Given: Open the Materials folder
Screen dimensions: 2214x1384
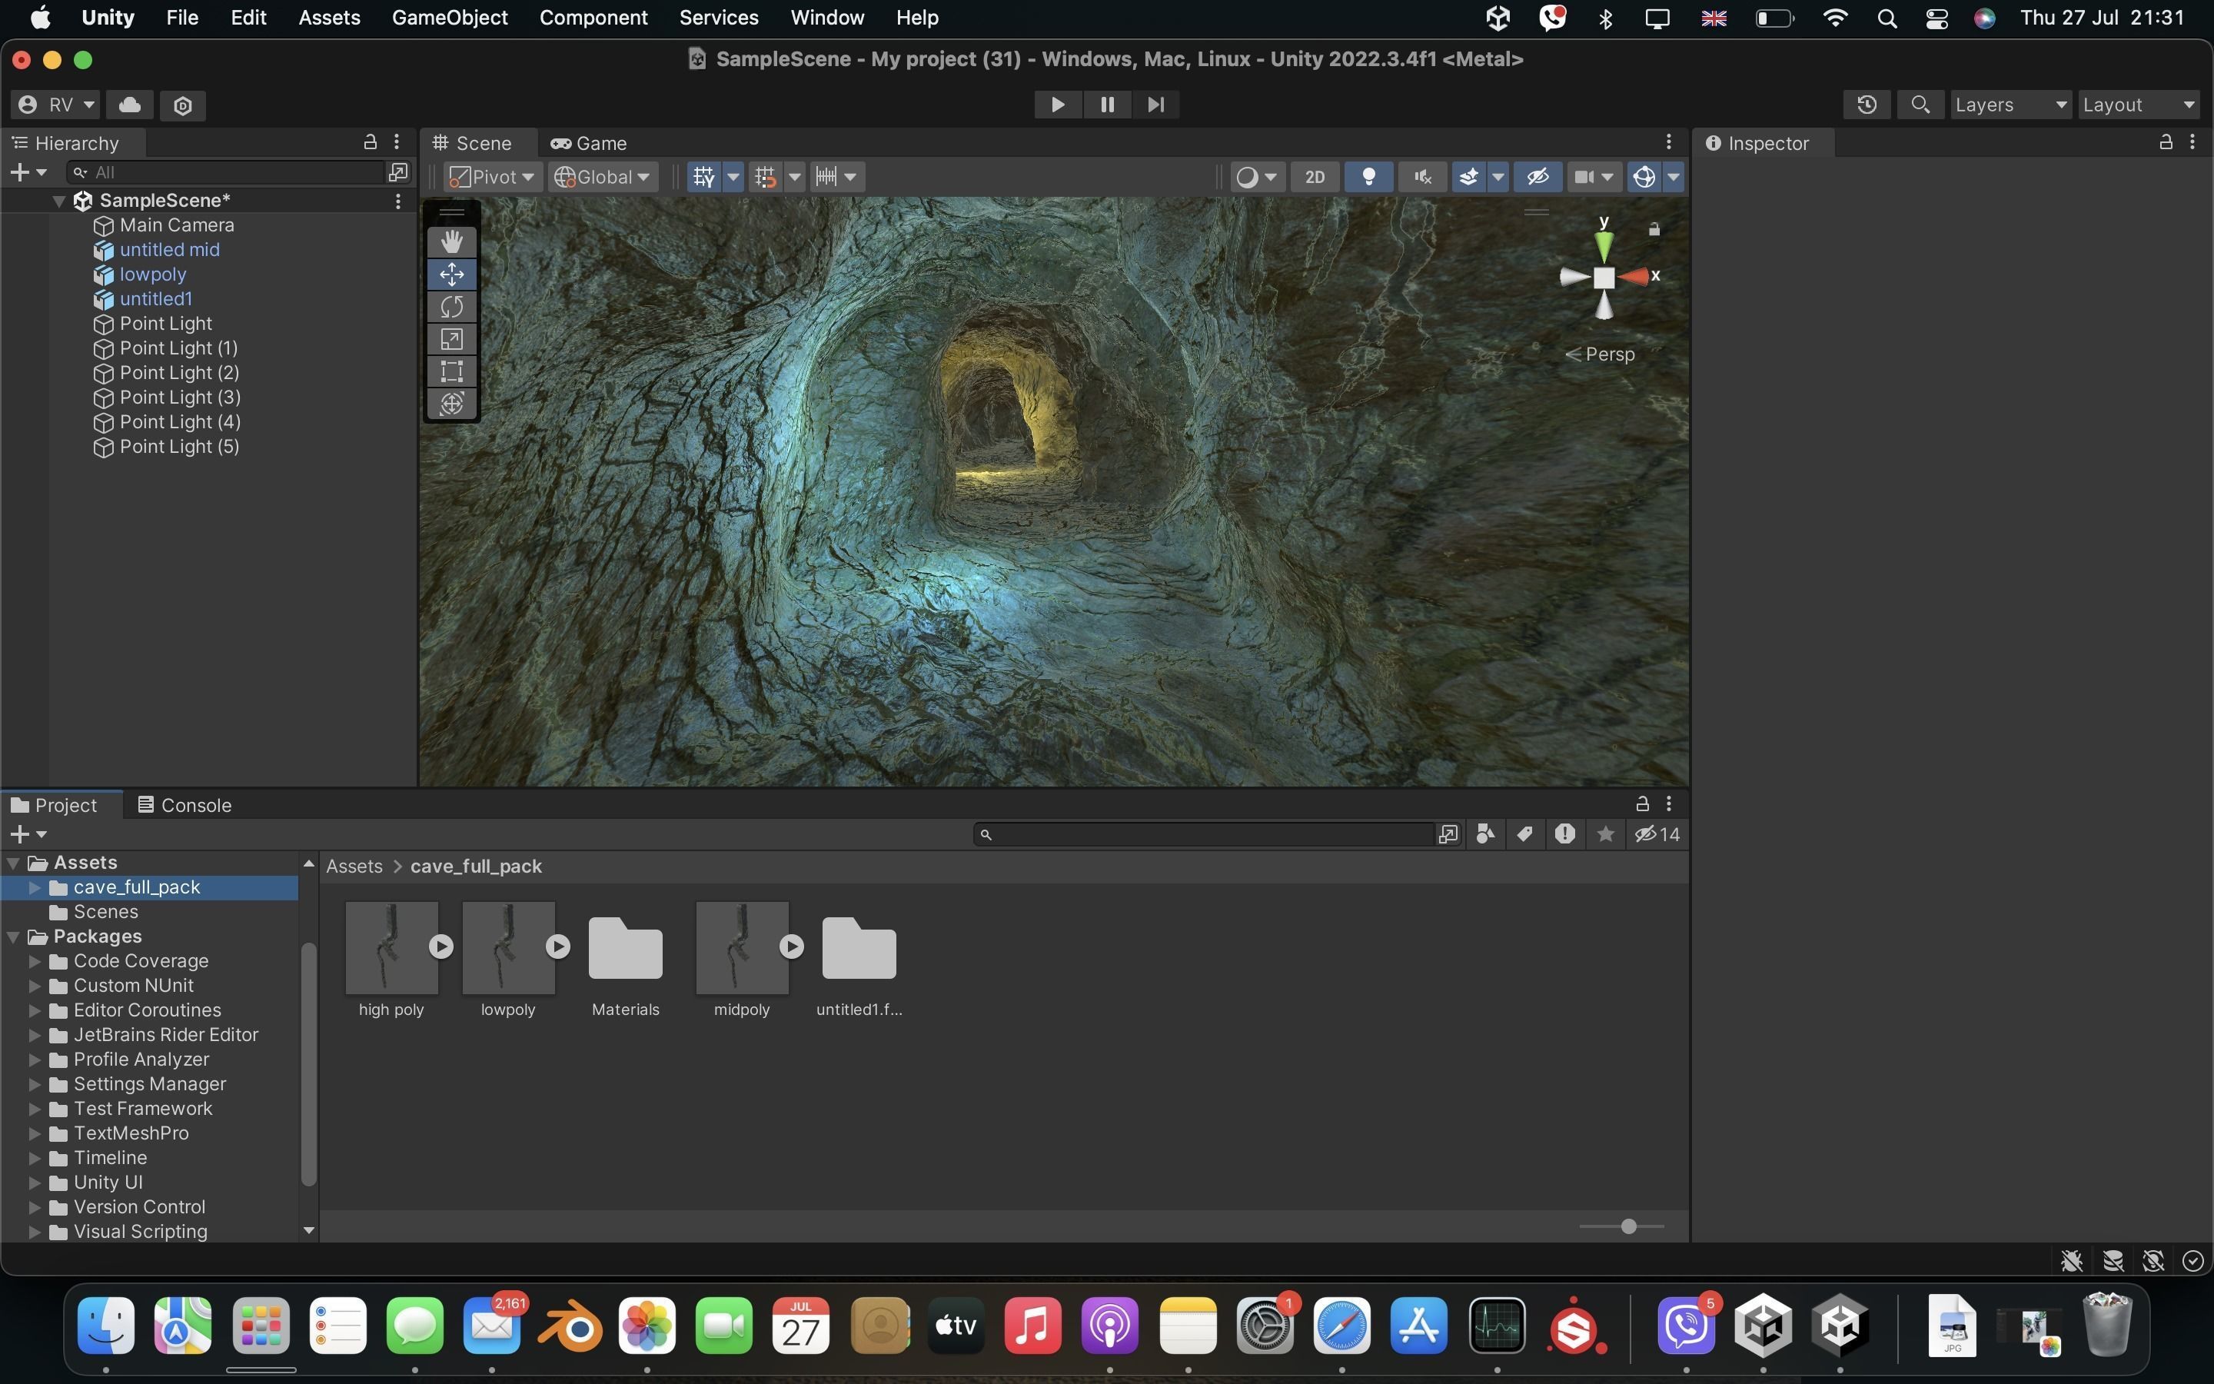Looking at the screenshot, I should (x=626, y=948).
